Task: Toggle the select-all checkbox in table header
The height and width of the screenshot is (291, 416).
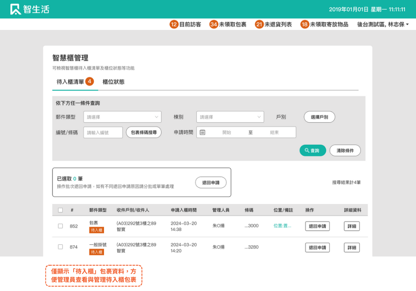Action: (x=60, y=210)
